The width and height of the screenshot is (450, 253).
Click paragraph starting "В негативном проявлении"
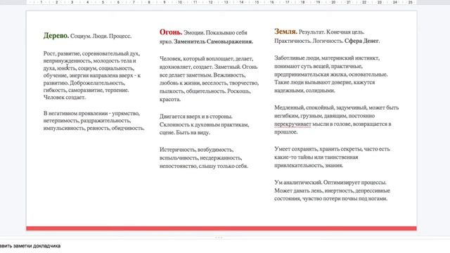pos(94,121)
